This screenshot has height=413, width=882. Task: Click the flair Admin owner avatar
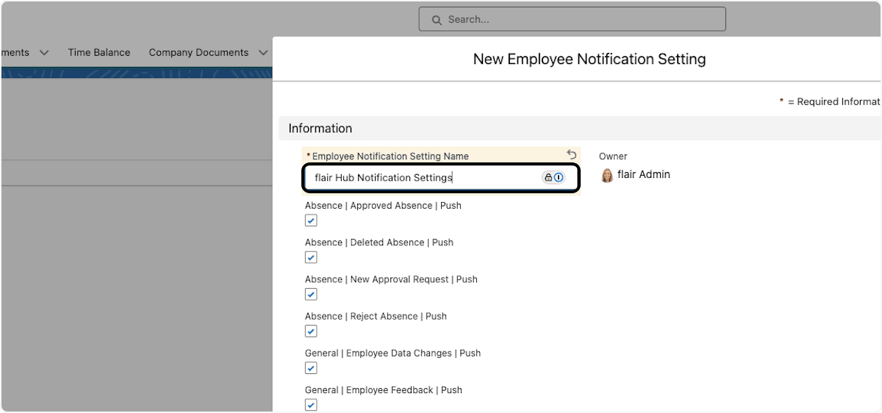pyautogui.click(x=607, y=175)
